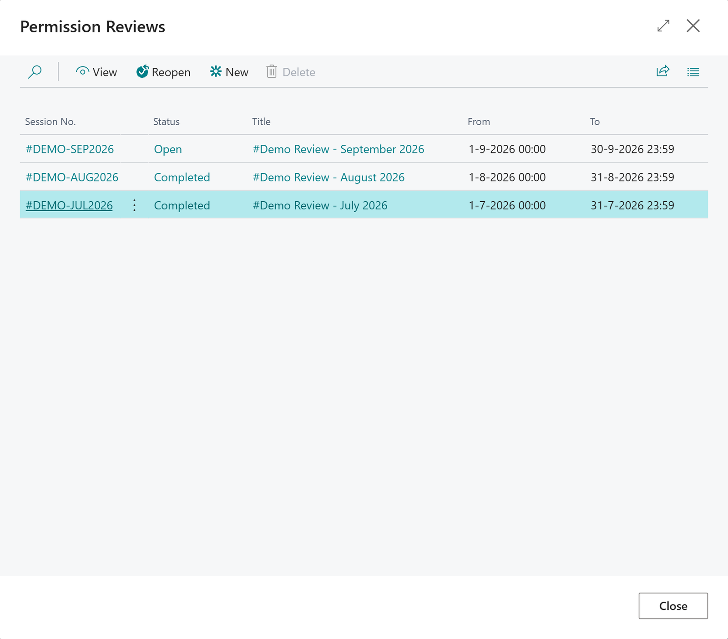Select From value '1-8-2026 00:00'
Image resolution: width=728 pixels, height=639 pixels.
click(x=507, y=177)
